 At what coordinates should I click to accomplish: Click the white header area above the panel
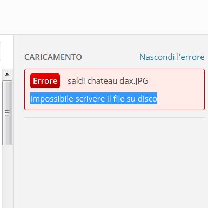104,17
